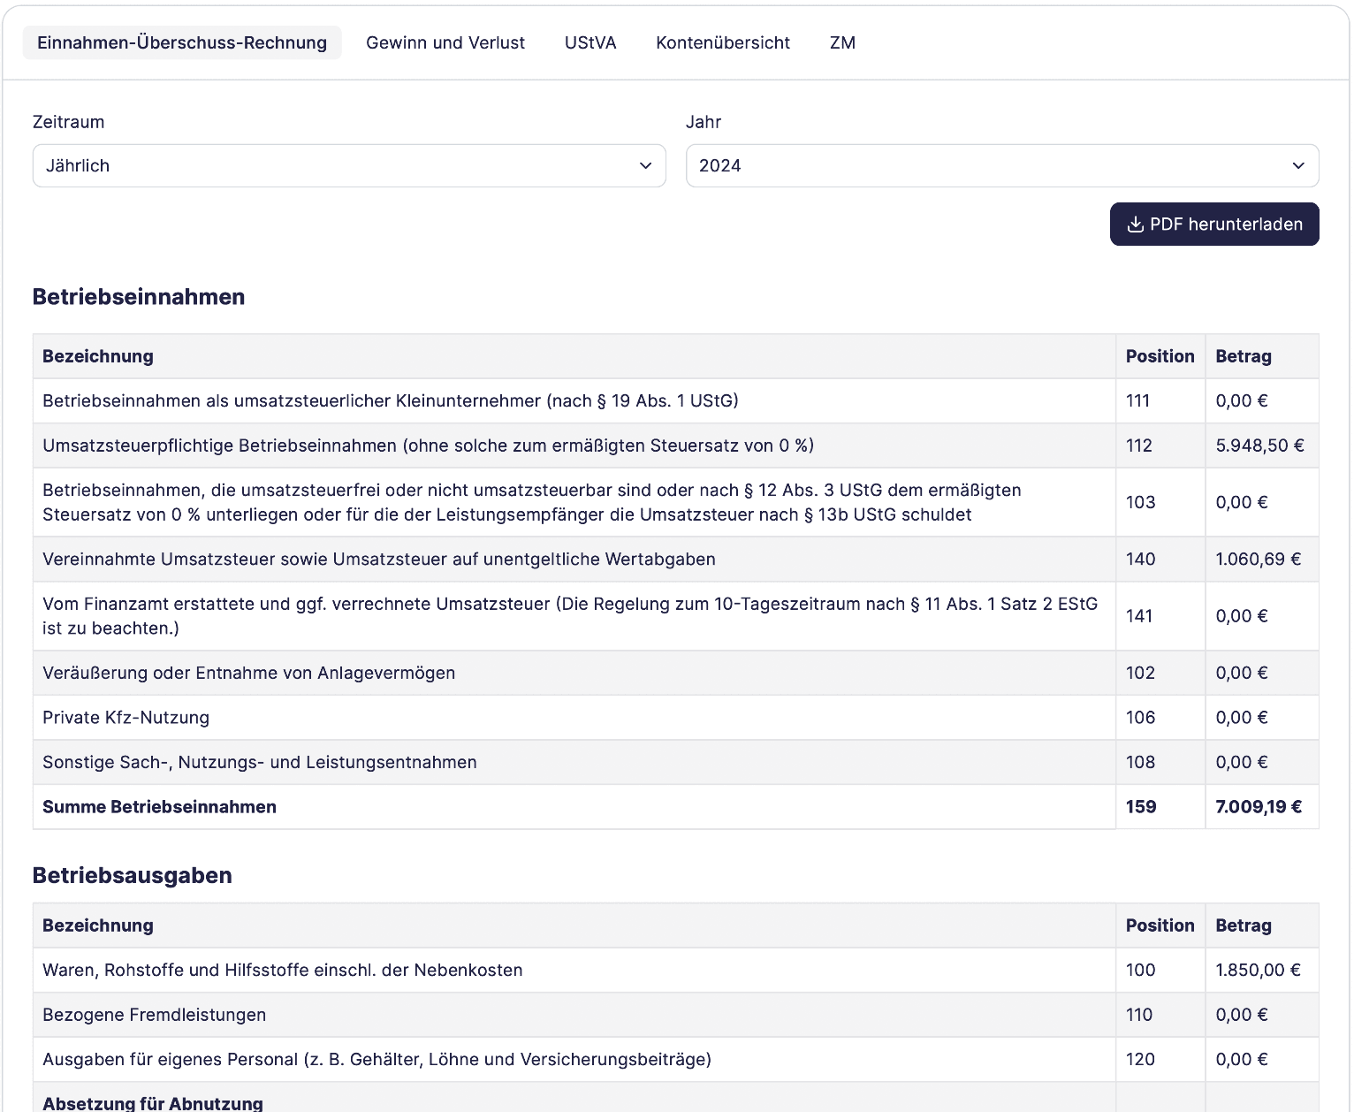Click amount 1.850,00 €
Image resolution: width=1354 pixels, height=1112 pixels.
(x=1258, y=970)
